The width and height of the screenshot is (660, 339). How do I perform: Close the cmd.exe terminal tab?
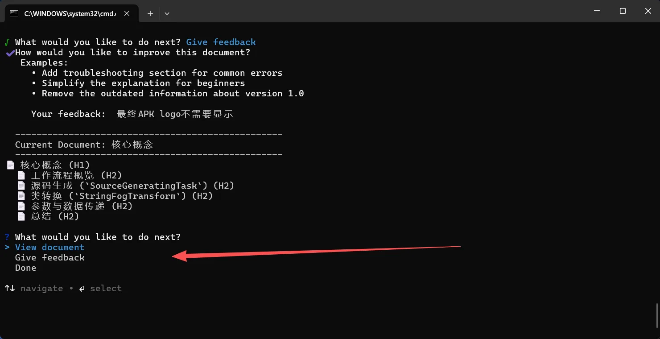[127, 13]
